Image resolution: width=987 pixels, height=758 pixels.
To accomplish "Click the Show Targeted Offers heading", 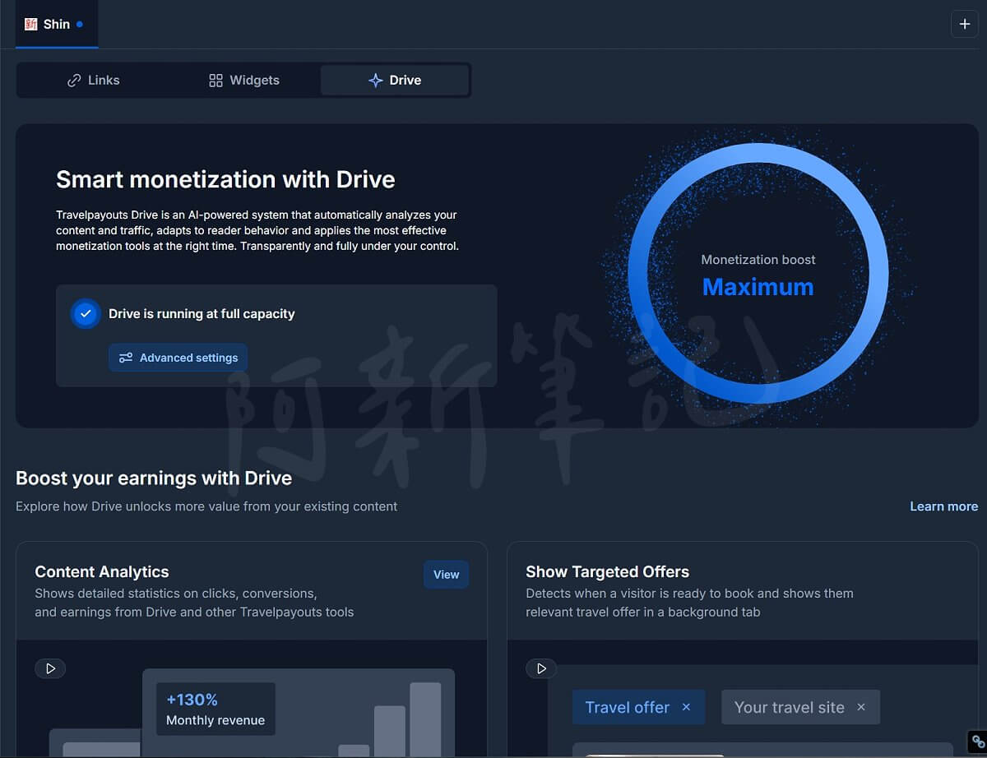I will pyautogui.click(x=608, y=571).
